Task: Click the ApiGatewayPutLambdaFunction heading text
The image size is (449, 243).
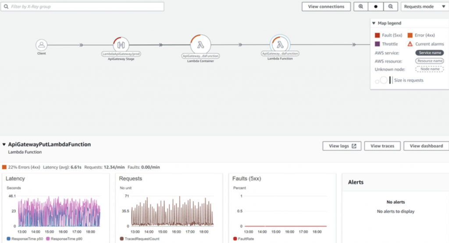Action: (x=49, y=145)
